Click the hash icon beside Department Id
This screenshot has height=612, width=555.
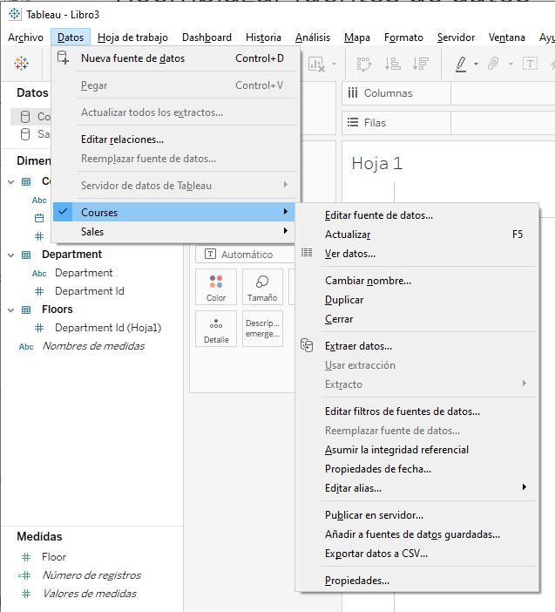[x=39, y=291]
